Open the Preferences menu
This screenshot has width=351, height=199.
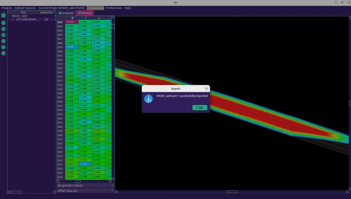click(114, 8)
